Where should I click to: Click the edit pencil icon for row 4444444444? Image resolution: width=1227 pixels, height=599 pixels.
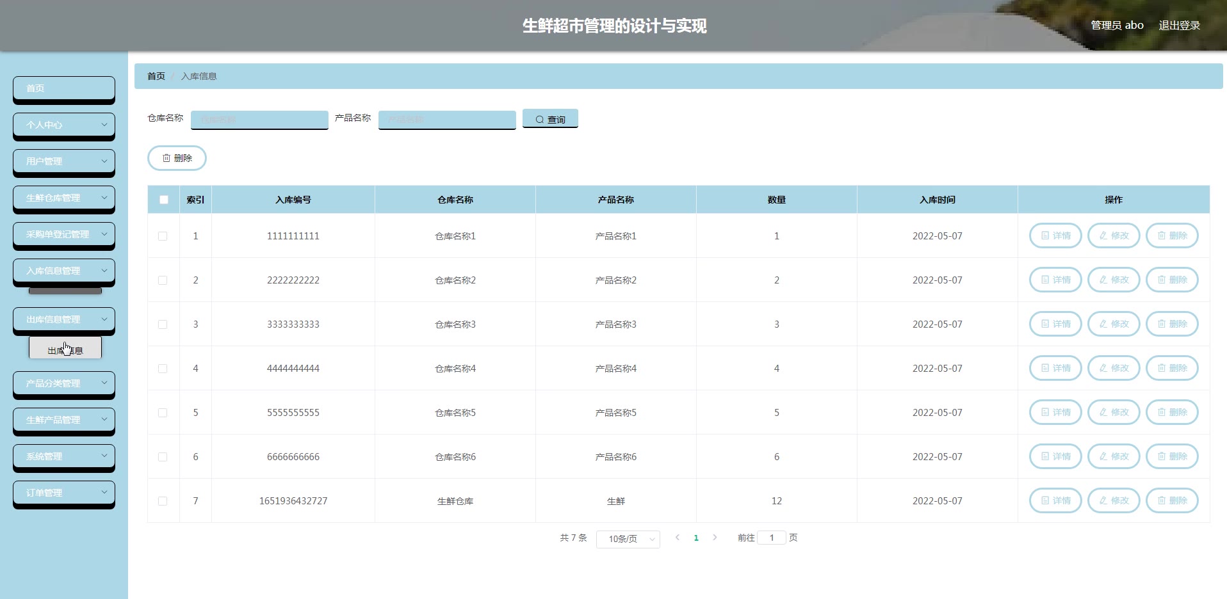click(1103, 368)
